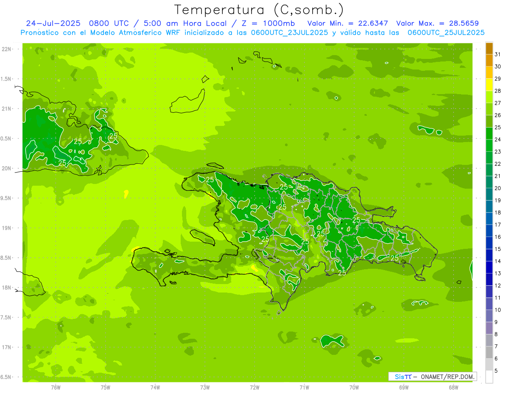Click initialization time '0600UTC_23JUL2025'
The height and width of the screenshot is (393, 509).
[290, 33]
